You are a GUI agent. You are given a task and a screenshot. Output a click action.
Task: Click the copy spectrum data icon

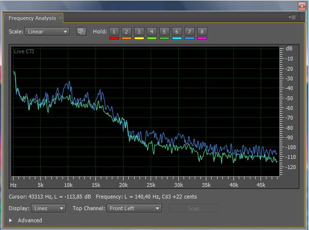click(x=81, y=31)
